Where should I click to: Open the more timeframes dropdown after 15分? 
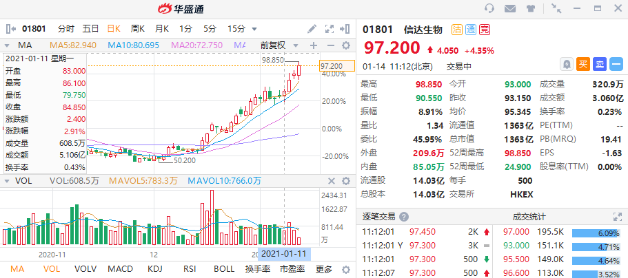coord(254,29)
